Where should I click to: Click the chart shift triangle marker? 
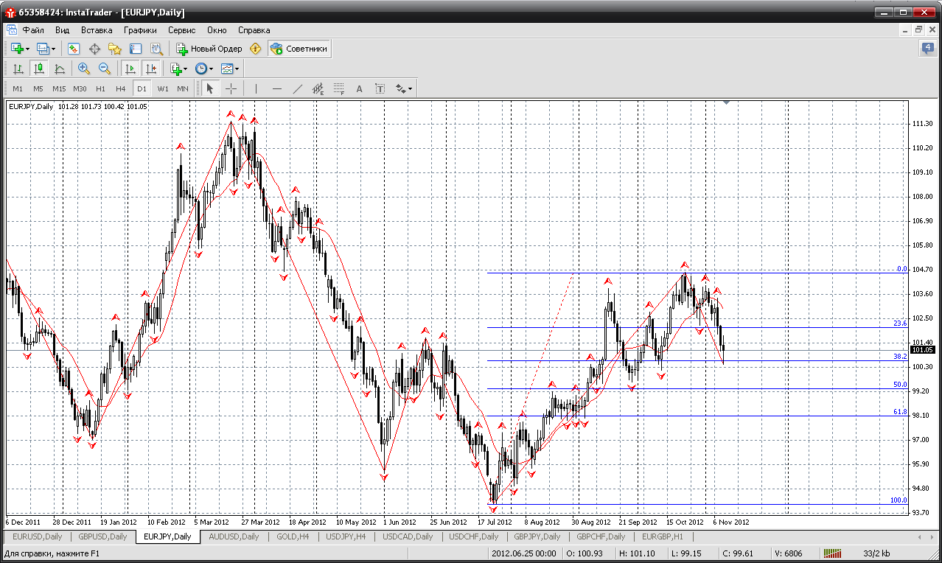click(727, 103)
